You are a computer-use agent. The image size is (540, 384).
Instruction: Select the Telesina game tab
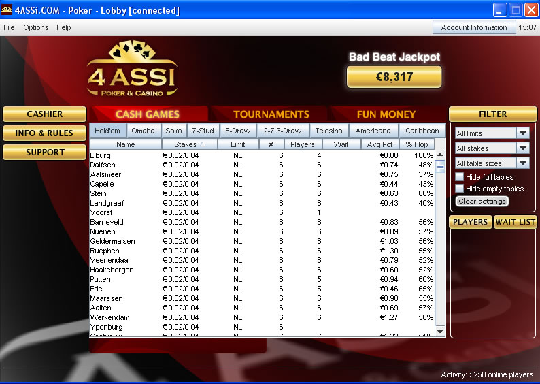pyautogui.click(x=329, y=131)
